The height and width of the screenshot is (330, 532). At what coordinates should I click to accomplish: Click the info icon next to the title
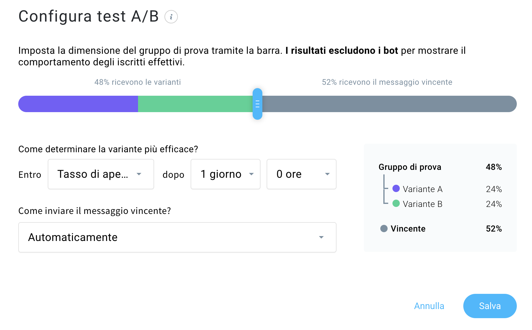(171, 17)
